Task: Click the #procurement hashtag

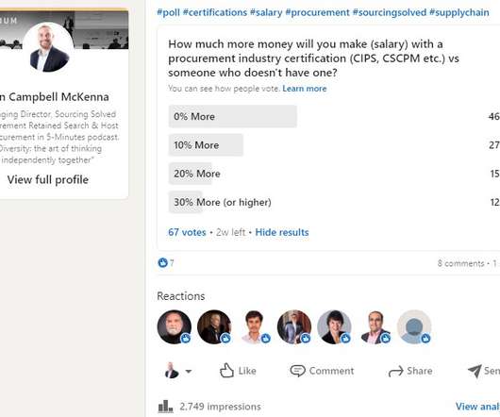Action: (317, 12)
